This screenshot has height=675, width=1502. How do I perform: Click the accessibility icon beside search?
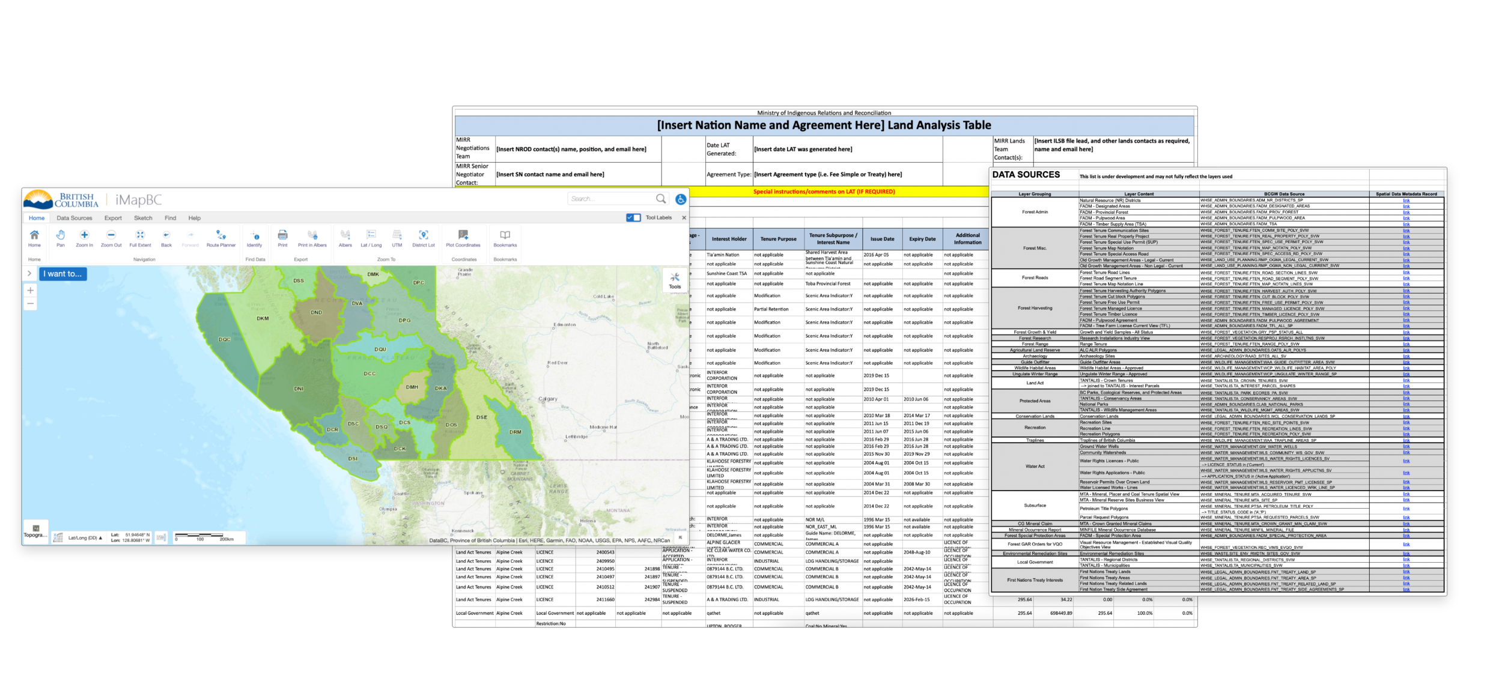tap(681, 199)
